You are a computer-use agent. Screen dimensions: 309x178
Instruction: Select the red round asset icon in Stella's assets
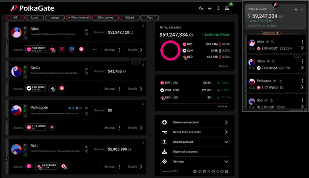click(x=62, y=88)
